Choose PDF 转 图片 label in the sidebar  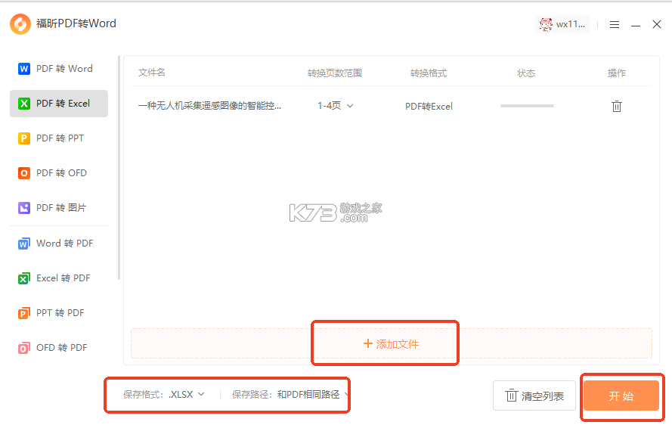[x=61, y=207]
